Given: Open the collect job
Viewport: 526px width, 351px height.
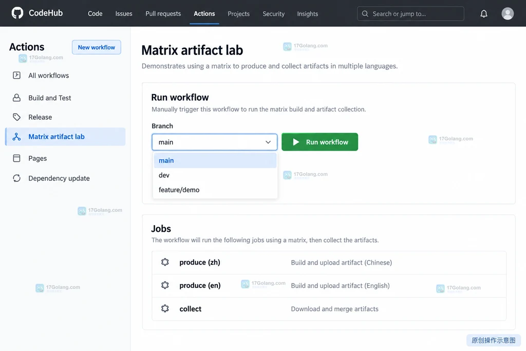Looking at the screenshot, I should tap(329, 309).
